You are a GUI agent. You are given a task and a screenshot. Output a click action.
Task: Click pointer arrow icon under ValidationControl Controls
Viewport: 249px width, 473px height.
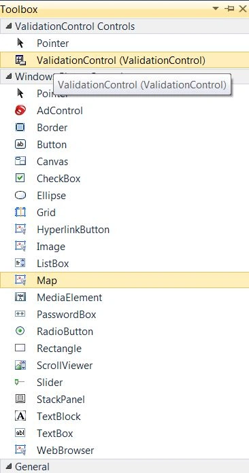(20, 43)
